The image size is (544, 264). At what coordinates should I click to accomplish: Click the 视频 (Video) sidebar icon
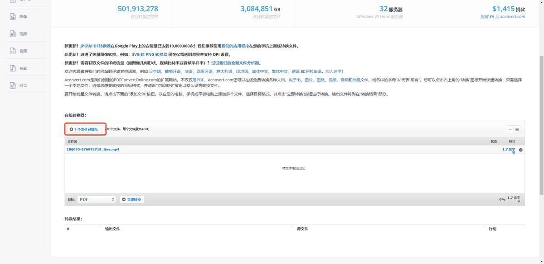tap(13, 34)
